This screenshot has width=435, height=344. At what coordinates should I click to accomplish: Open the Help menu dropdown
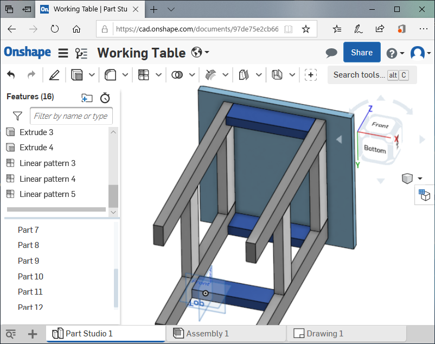coord(395,53)
